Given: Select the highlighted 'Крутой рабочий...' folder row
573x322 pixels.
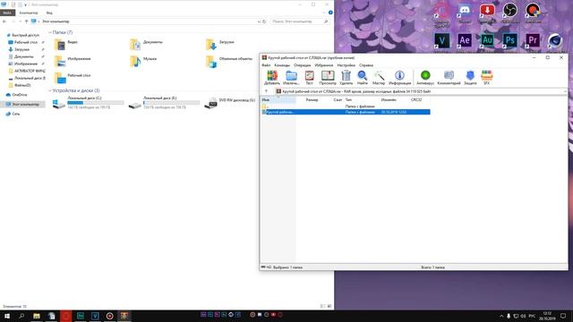Looking at the screenshot, I should (346, 112).
